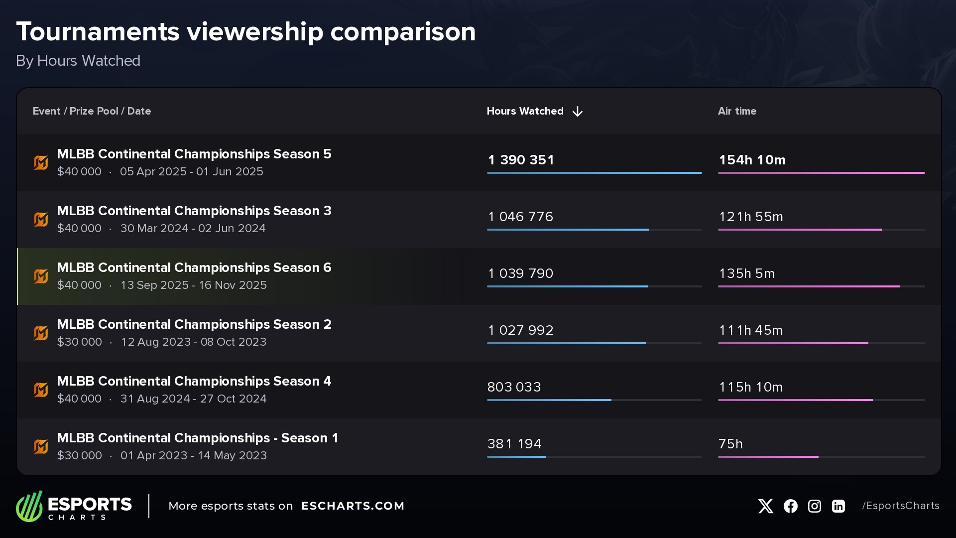Click the /EsportsCharts handle text
The width and height of the screenshot is (956, 538).
click(901, 506)
